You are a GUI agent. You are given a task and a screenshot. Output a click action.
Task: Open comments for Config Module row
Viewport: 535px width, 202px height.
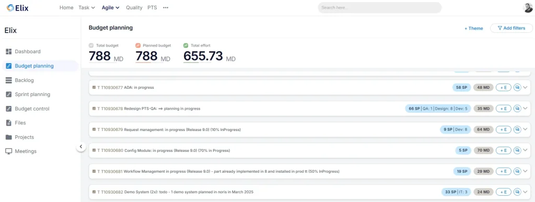pyautogui.click(x=517, y=150)
